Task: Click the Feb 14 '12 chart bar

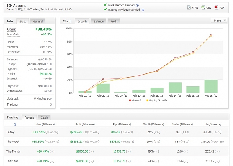Action: point(175,88)
